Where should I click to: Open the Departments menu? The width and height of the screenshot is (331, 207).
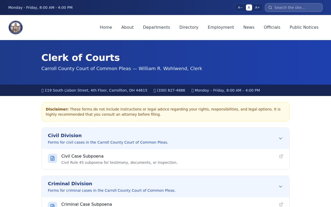tap(156, 27)
